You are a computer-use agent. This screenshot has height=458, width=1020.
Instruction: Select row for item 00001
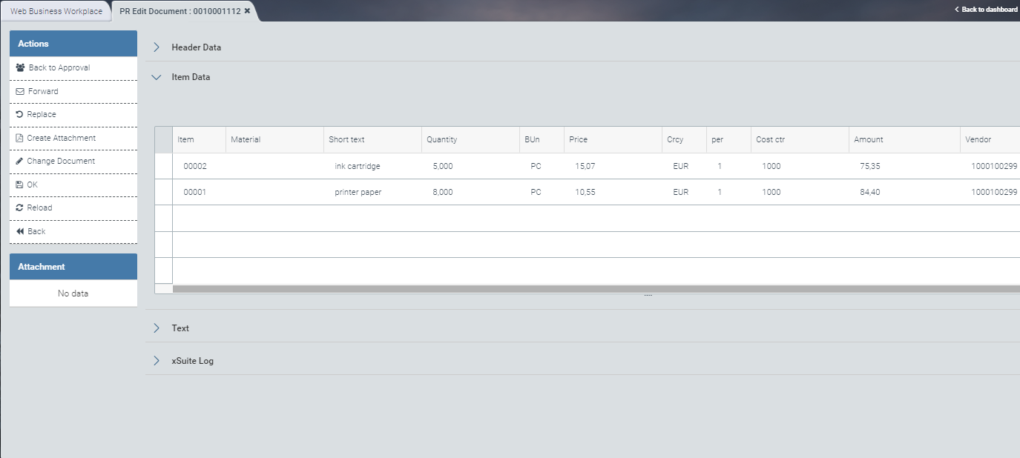click(x=163, y=192)
